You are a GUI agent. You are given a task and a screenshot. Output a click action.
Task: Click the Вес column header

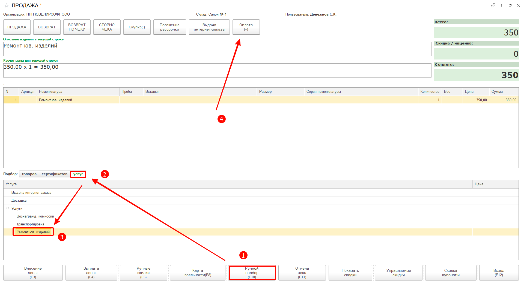452,92
